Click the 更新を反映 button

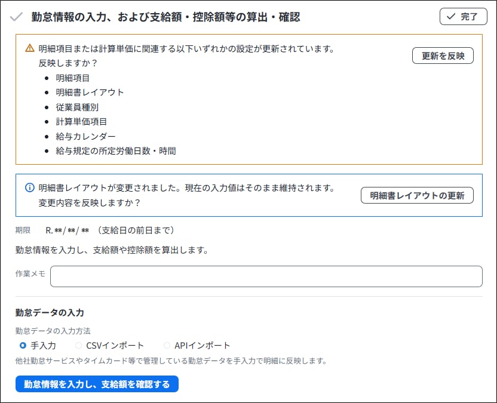click(443, 56)
